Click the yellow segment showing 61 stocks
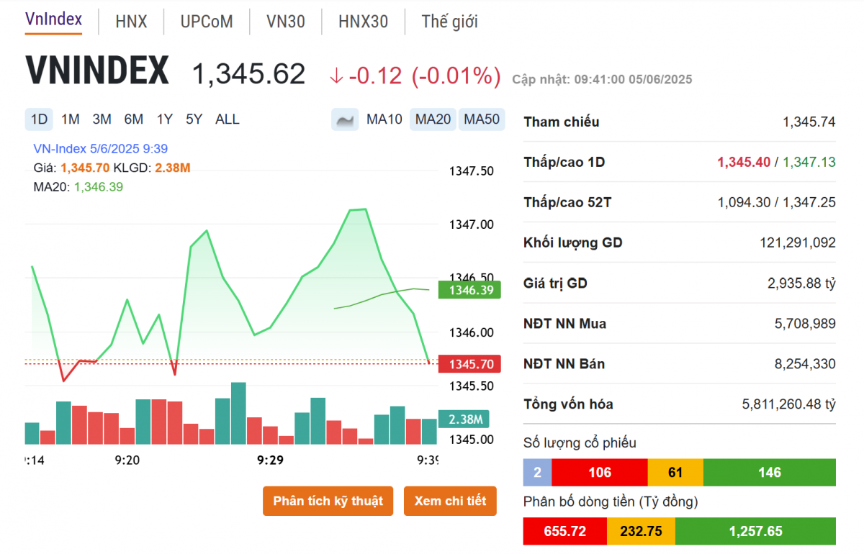864x554 pixels. 675,472
